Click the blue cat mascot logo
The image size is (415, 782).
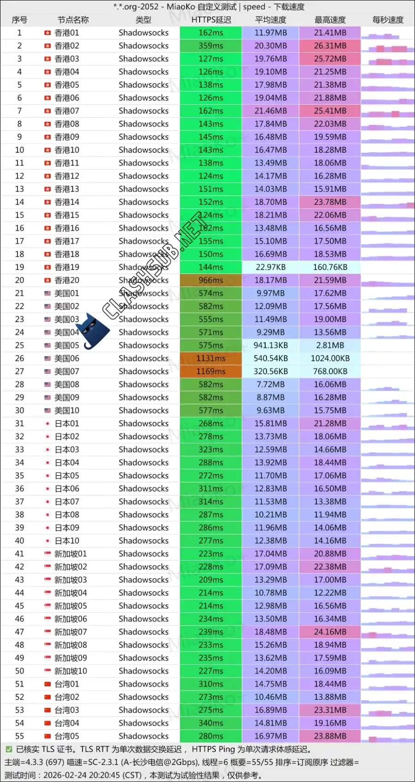click(96, 330)
